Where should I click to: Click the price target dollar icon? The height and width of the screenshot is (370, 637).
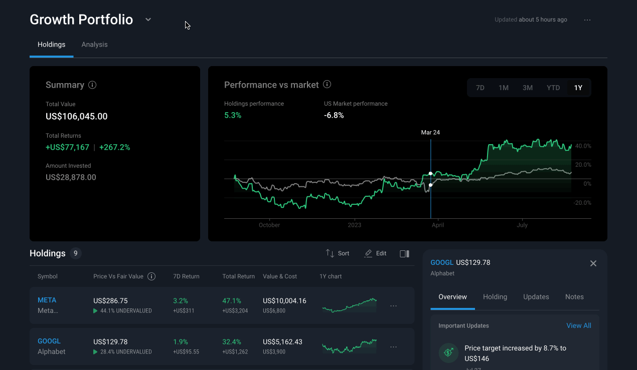point(448,353)
